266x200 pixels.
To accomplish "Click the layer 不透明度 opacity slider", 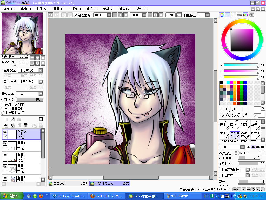I will coord(30,99).
